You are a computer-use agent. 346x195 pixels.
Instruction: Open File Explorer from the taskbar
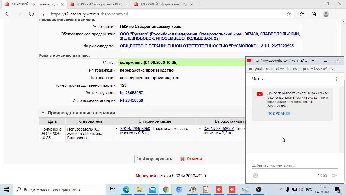coord(139,190)
